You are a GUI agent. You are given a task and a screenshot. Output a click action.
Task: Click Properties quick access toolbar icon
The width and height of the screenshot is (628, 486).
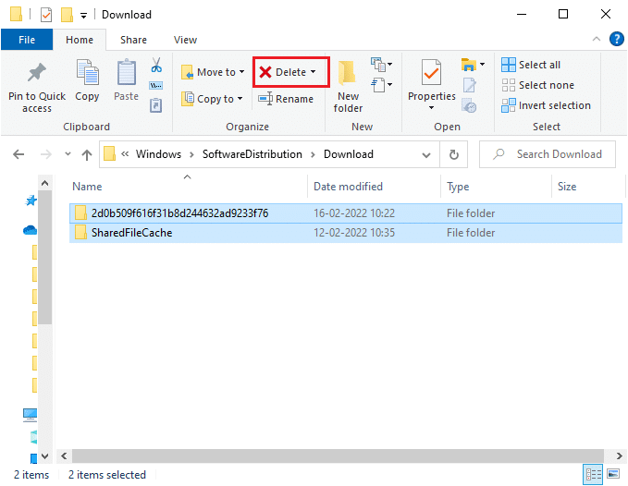point(46,15)
